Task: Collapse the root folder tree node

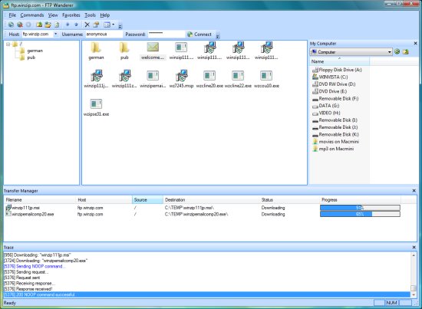Action: tap(8, 44)
